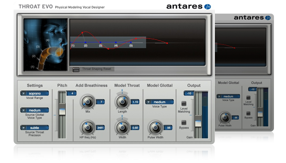Click the throat model head illustration
Viewport: 286px width, 163px height.
point(45,44)
